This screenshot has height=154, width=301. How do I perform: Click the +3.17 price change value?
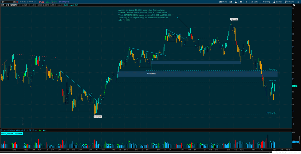pos(48,1)
